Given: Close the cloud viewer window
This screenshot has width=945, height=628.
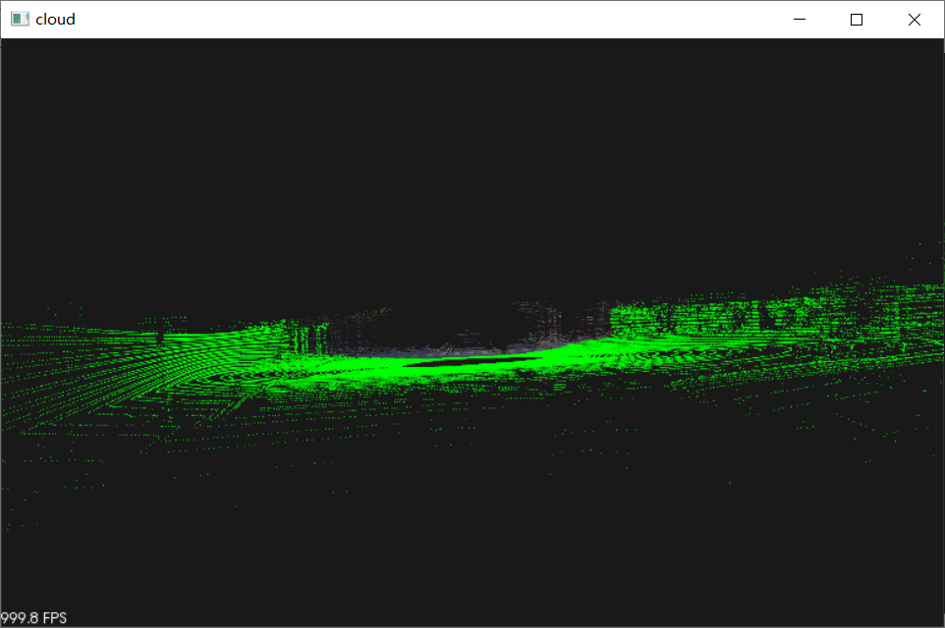Looking at the screenshot, I should click(x=915, y=20).
